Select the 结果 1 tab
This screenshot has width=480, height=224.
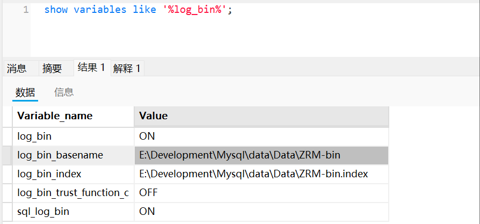pos(91,68)
